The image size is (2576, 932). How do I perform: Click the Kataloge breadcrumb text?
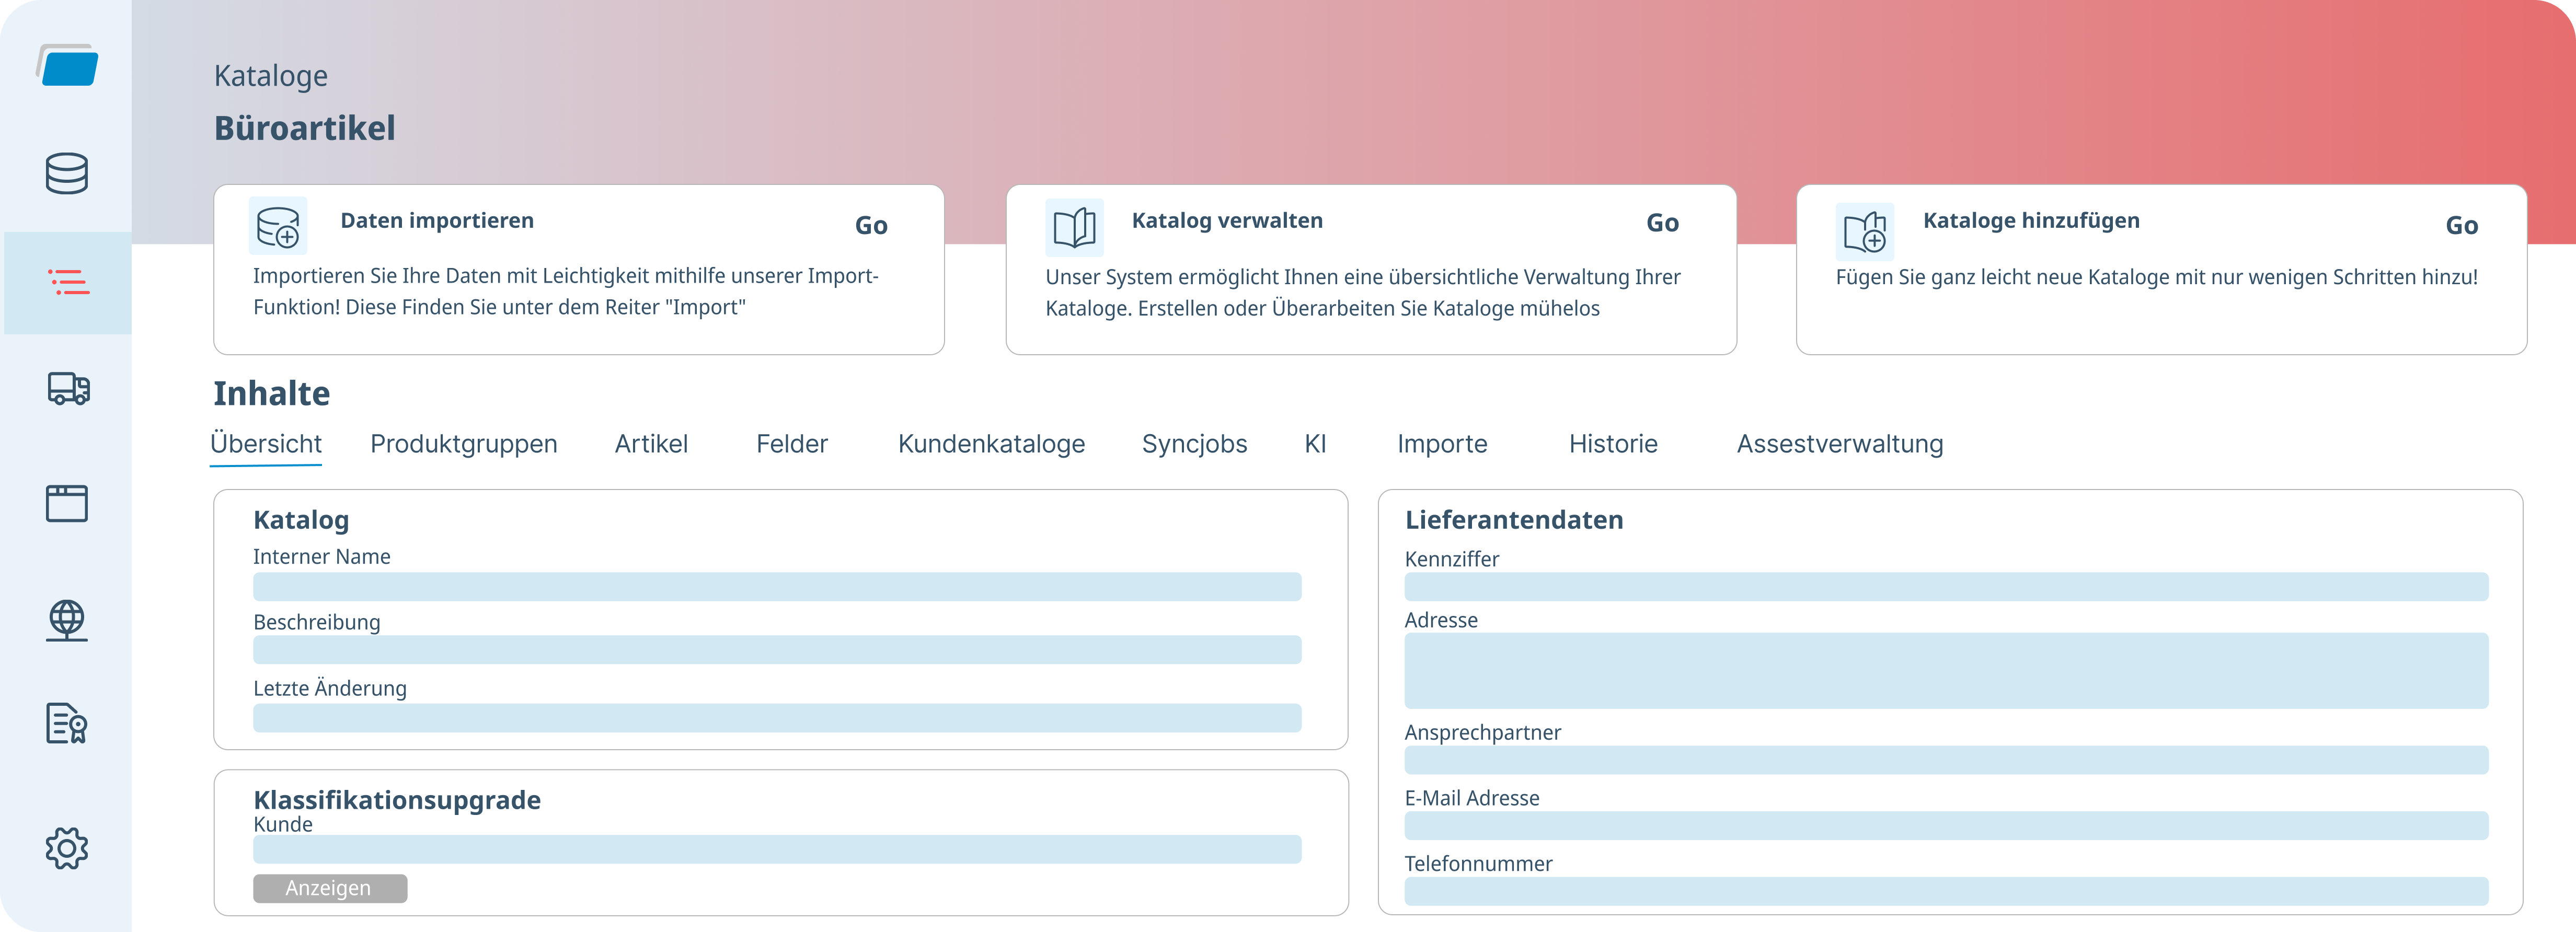tap(271, 77)
